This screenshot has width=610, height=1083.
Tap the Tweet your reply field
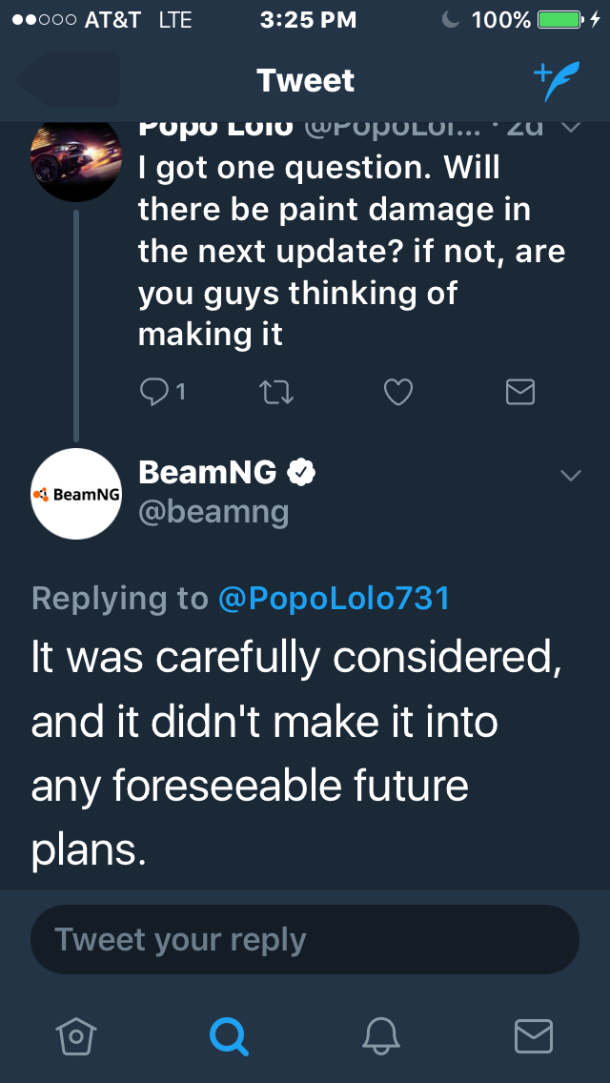(x=305, y=939)
